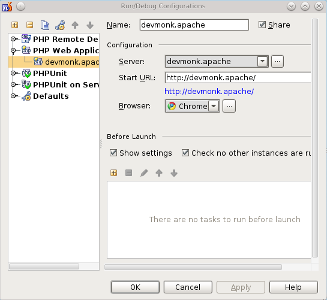
Task: Toggle the Share checkbox
Action: [x=262, y=25]
